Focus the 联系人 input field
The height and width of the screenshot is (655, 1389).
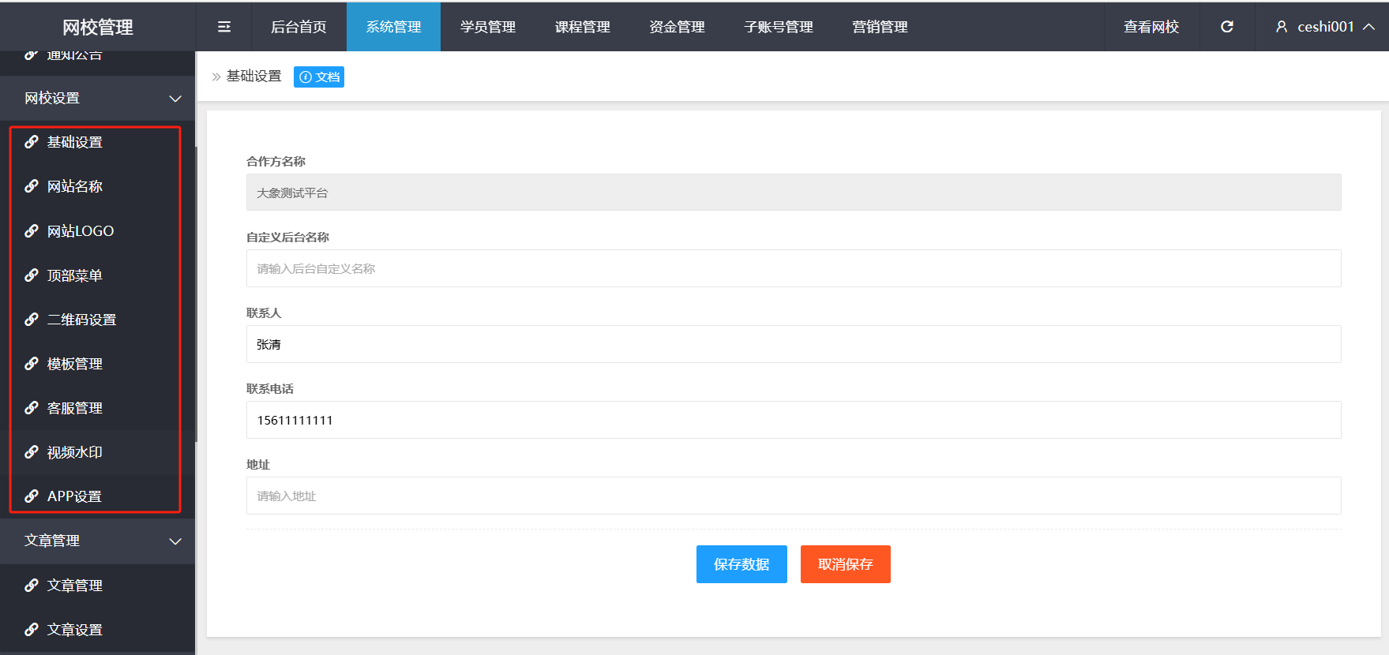click(794, 344)
